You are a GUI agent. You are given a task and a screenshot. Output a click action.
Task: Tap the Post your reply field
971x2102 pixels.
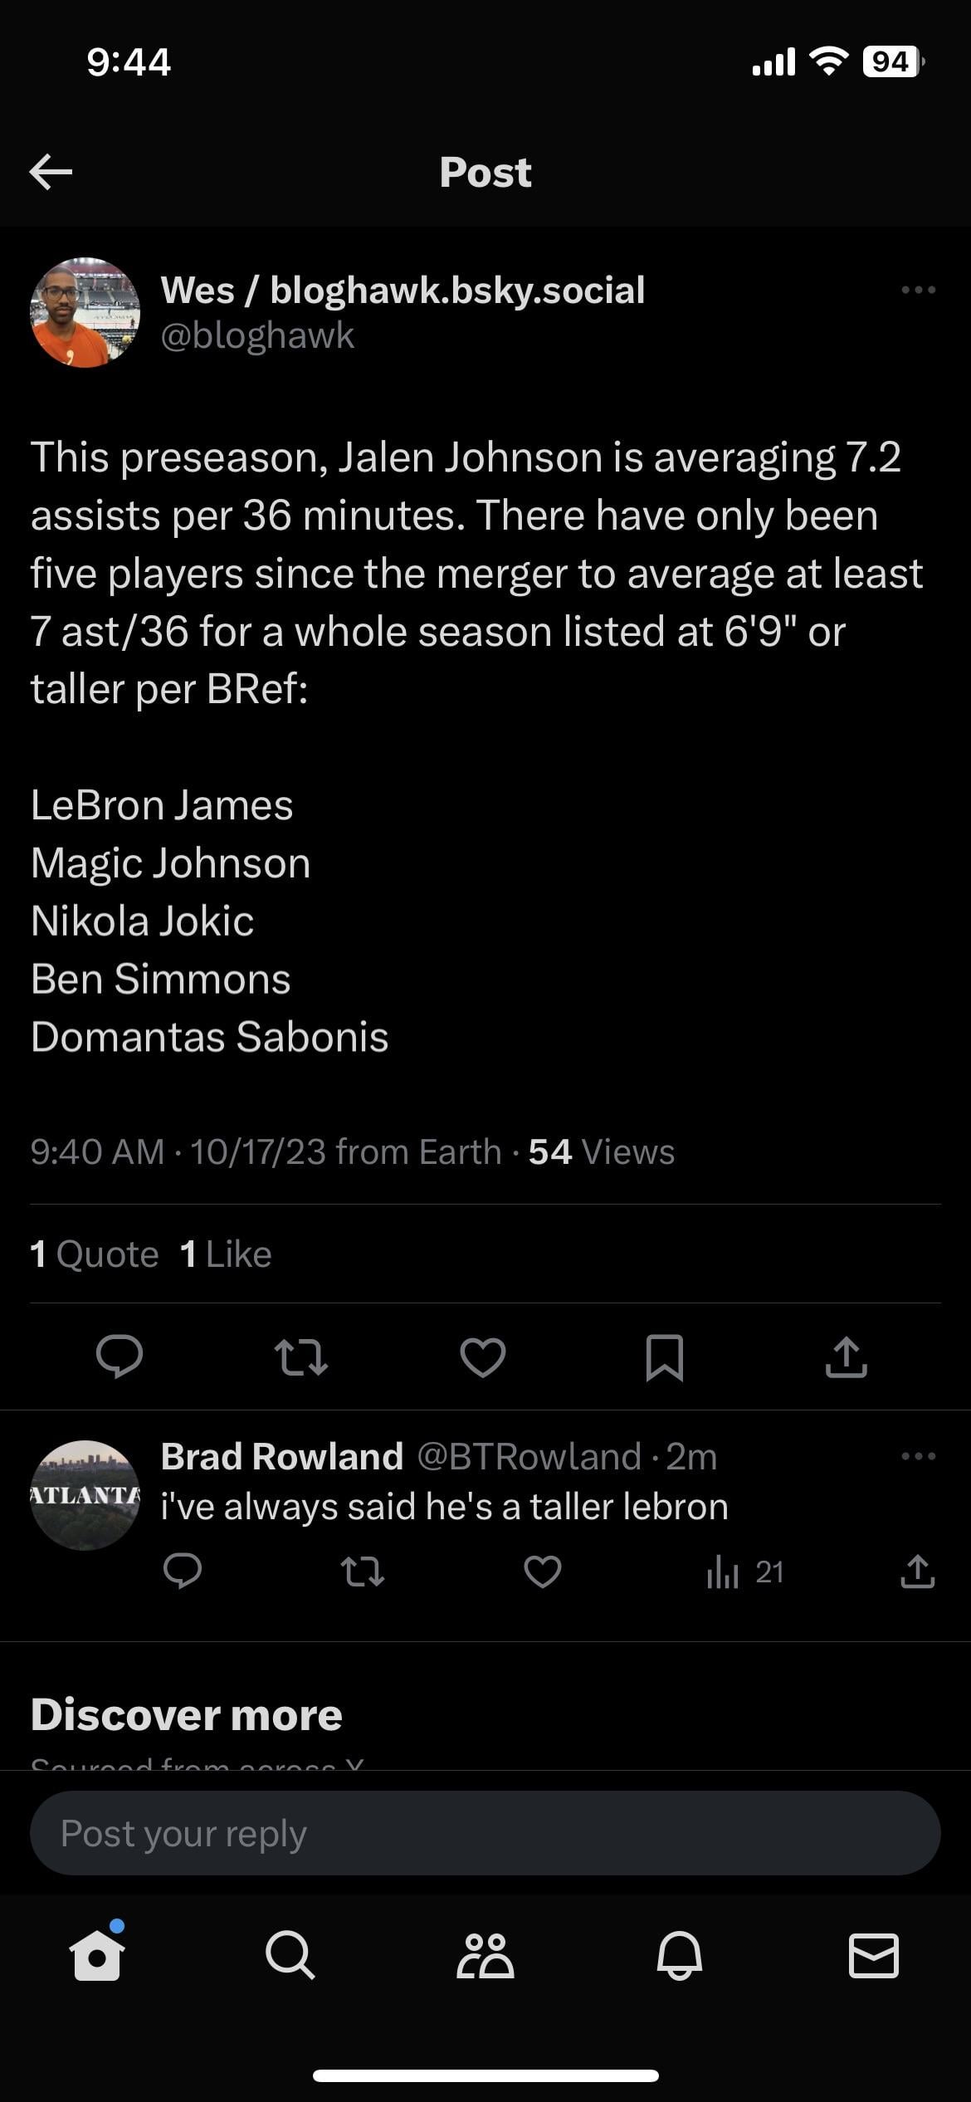pos(486,1833)
